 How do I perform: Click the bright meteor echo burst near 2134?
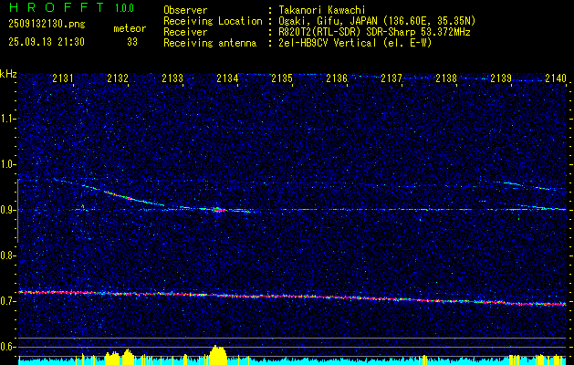click(218, 210)
